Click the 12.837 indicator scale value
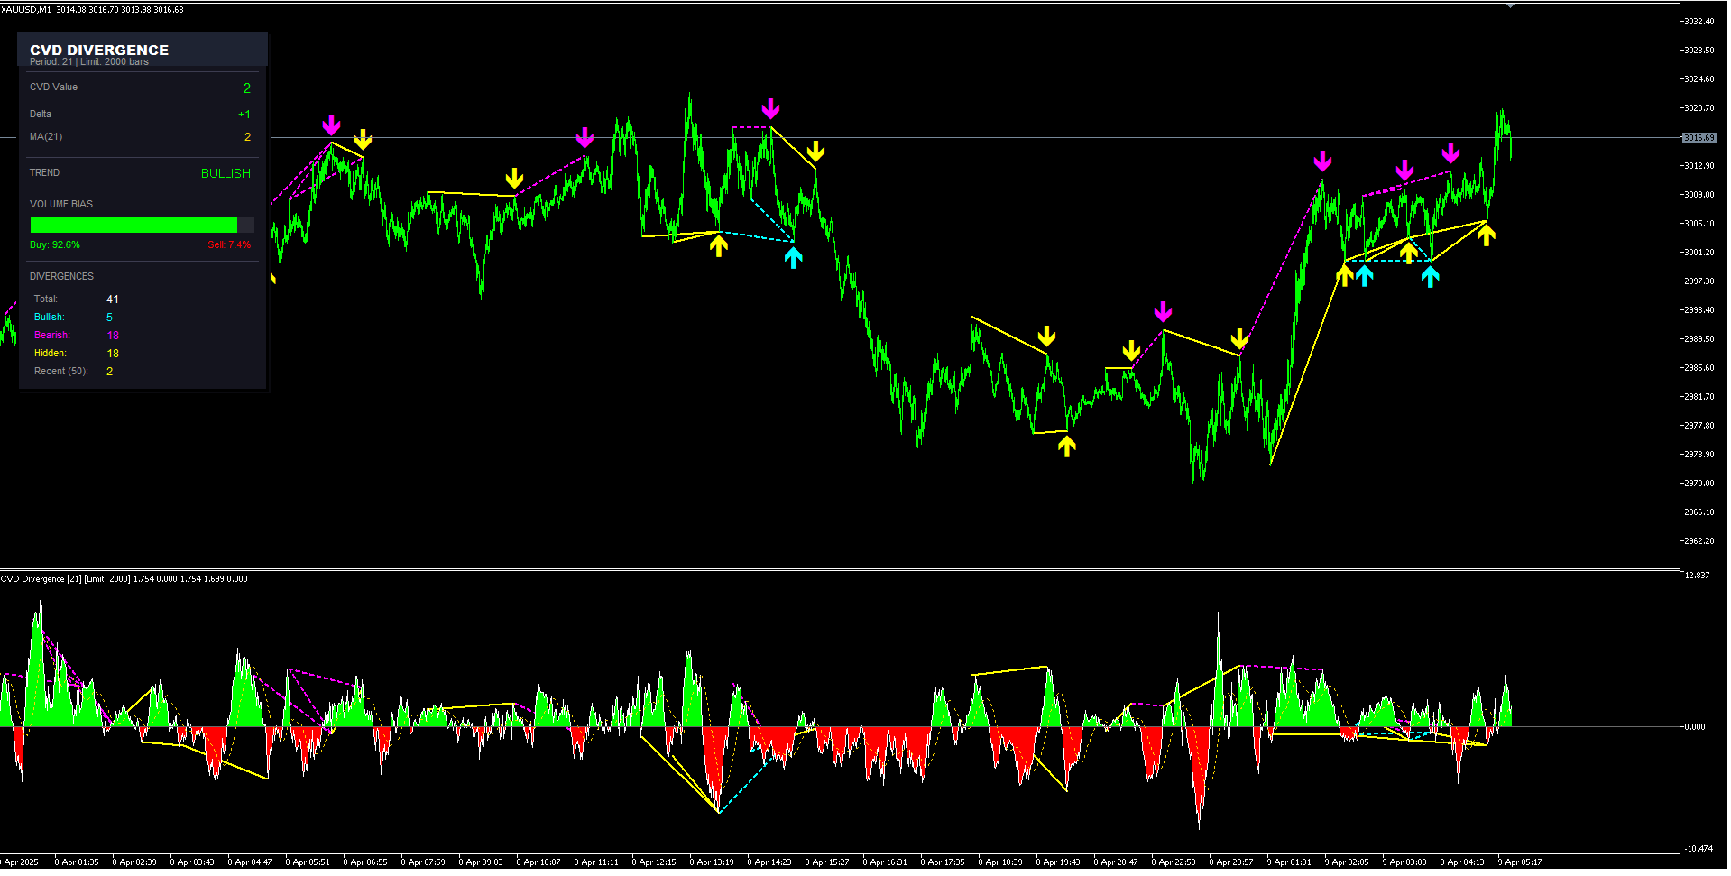The height and width of the screenshot is (876, 1731). coord(1698,576)
